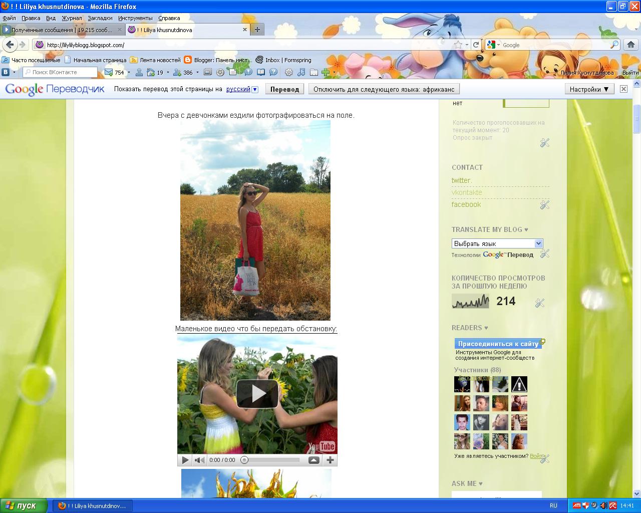Expand the Выбрать язык language combo box

tap(497, 243)
